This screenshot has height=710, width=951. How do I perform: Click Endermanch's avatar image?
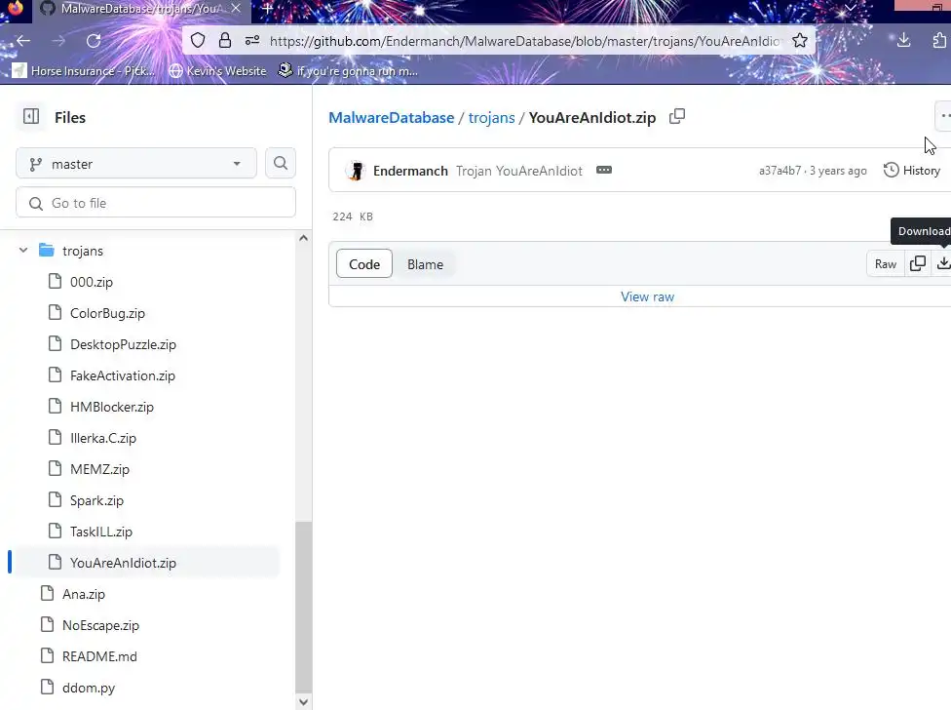tap(356, 171)
